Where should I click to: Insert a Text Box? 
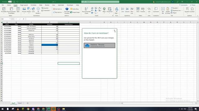coord(163,10)
